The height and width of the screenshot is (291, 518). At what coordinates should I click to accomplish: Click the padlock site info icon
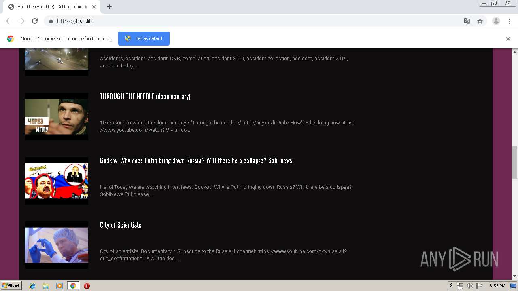(x=51, y=21)
